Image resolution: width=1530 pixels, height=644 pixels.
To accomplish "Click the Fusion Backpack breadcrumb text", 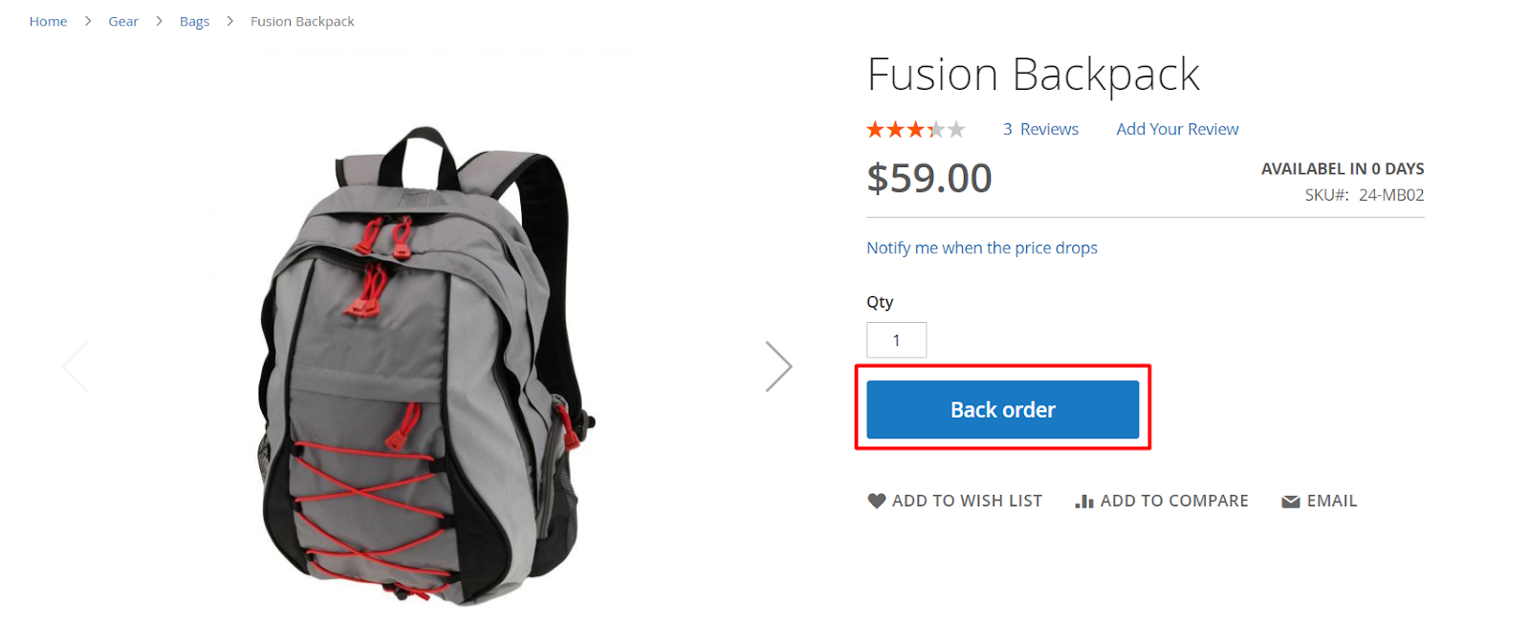I will click(x=302, y=21).
